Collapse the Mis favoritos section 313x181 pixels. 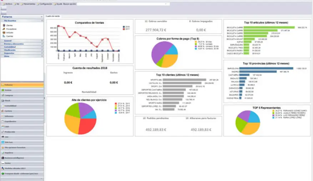pyautogui.click(x=42, y=21)
